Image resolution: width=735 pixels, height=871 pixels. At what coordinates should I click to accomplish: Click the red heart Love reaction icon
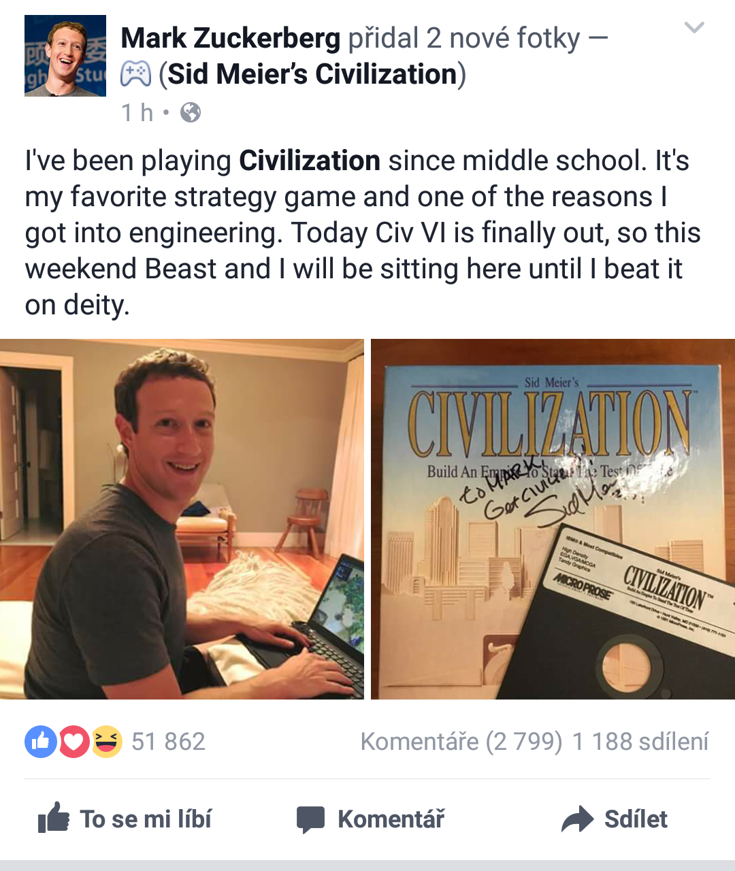pos(74,742)
